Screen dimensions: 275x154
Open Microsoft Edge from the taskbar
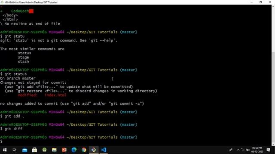click(x=74, y=150)
